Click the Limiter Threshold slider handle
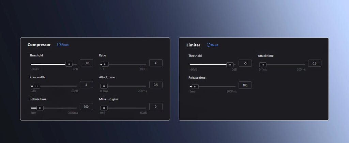The height and width of the screenshot is (143, 349). pyautogui.click(x=230, y=65)
